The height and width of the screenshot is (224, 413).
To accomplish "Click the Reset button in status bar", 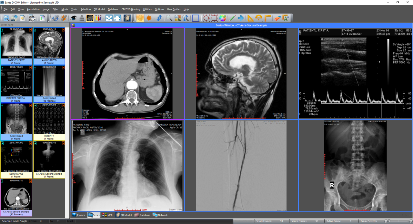I will coord(70,221).
